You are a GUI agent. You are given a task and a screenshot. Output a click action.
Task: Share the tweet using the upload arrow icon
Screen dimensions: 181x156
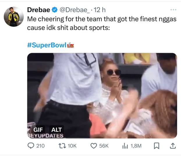click(173, 146)
